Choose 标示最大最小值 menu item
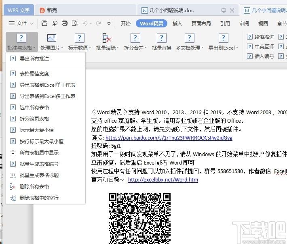Screen dimensions: 287x244 coord(46,130)
